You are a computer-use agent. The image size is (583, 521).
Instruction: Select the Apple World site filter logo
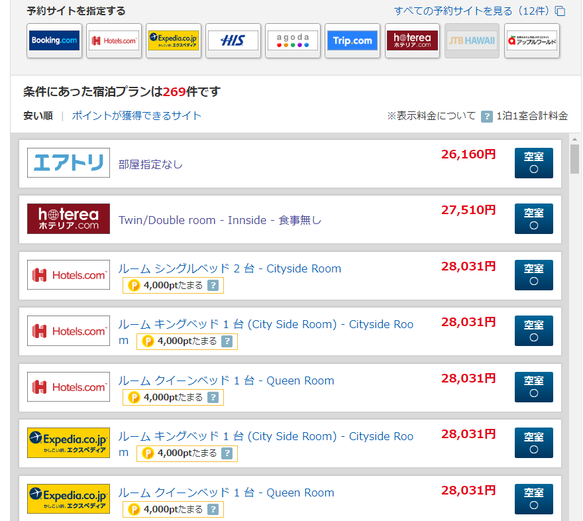[x=532, y=40]
